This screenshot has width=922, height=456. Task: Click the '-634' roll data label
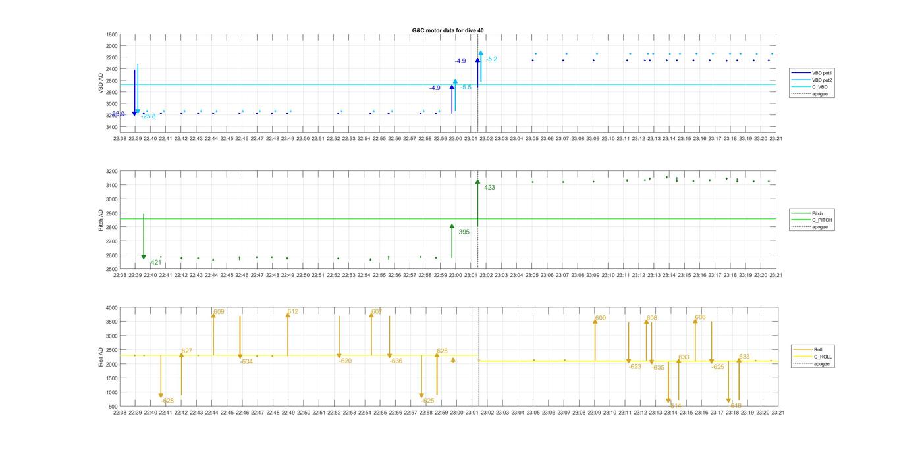246,361
